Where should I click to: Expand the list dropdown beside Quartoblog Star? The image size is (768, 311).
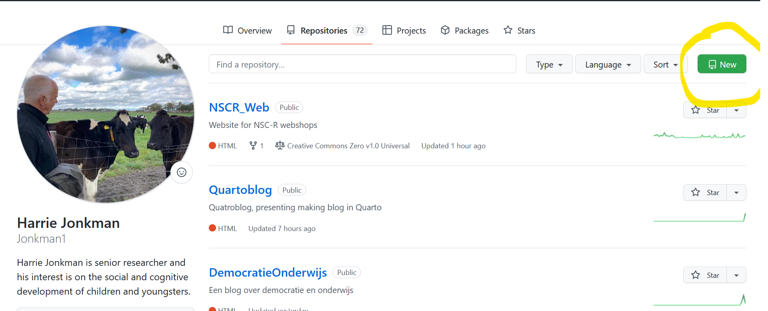(736, 193)
